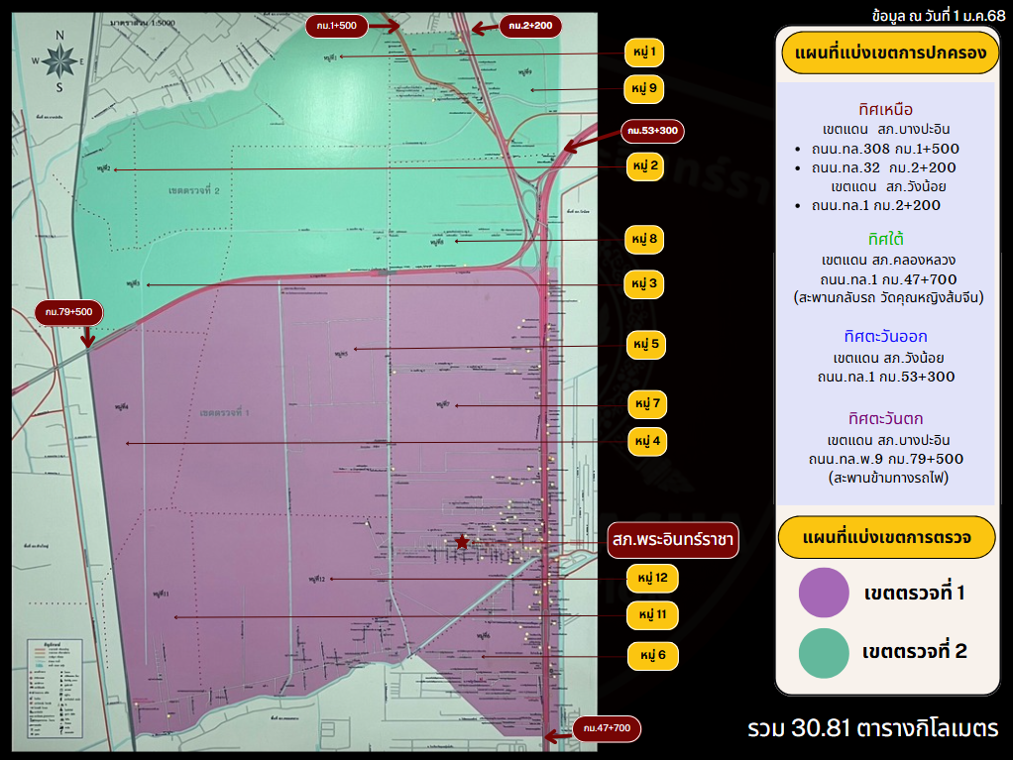Screen dimensions: 1013x760
Task: Click the หมู่ 9 label
Action: pos(644,89)
